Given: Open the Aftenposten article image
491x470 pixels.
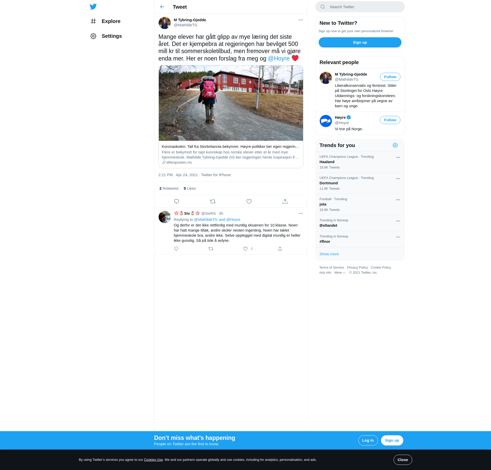Looking at the screenshot, I should 231,103.
